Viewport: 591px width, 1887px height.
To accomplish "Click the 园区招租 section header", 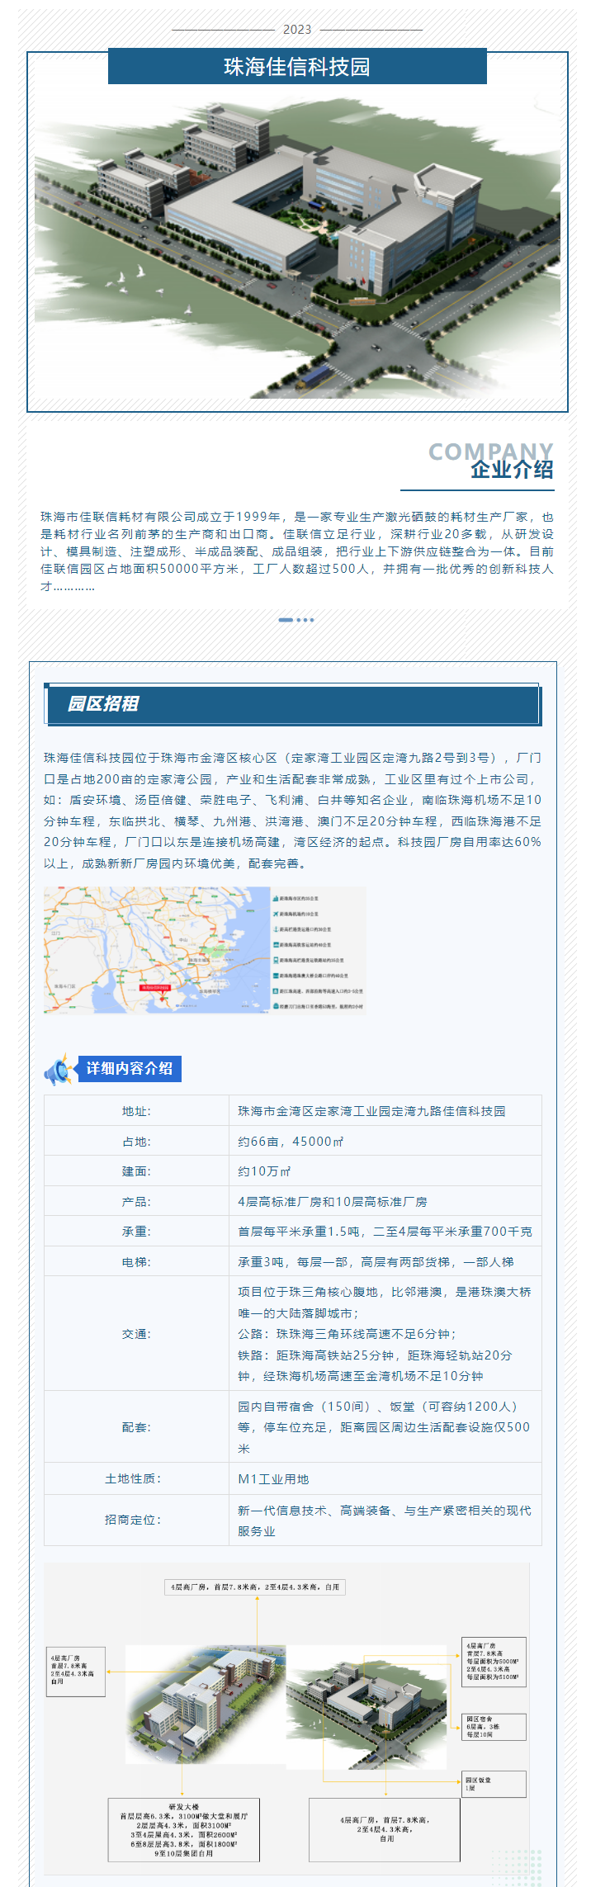I will click(293, 704).
